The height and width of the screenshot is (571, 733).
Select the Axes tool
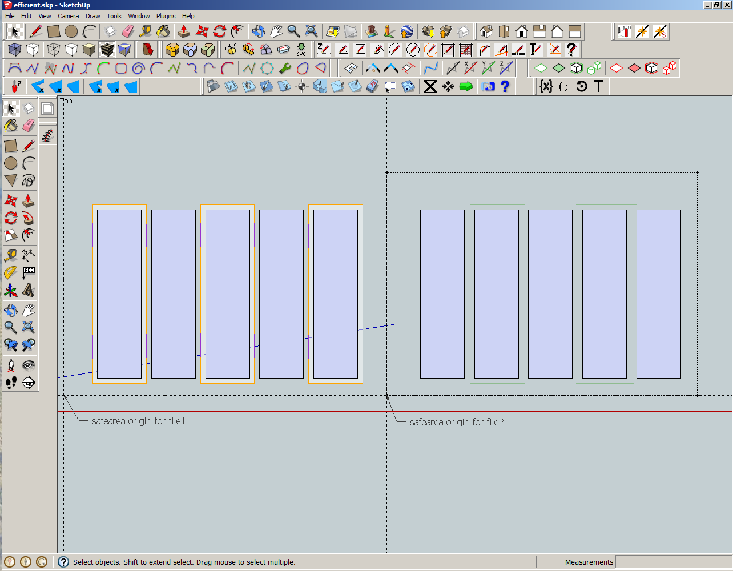[x=10, y=291]
